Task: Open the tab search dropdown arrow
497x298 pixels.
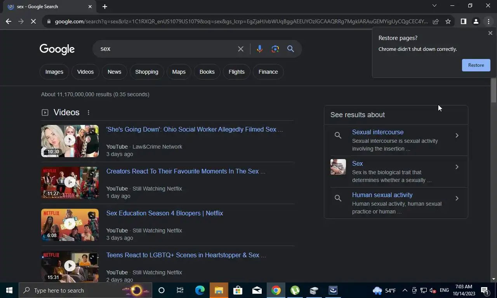Action: 434,6
